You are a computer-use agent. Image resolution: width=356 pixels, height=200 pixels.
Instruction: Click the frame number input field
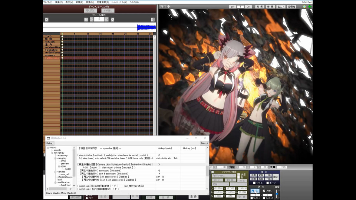(99, 19)
